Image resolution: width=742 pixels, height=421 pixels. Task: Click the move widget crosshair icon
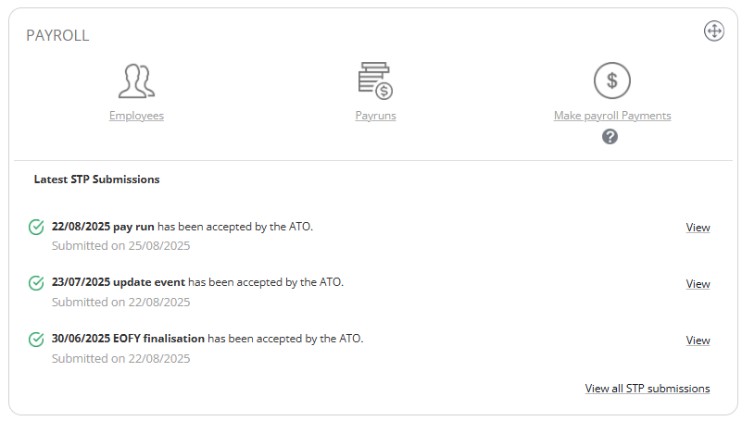[714, 31]
